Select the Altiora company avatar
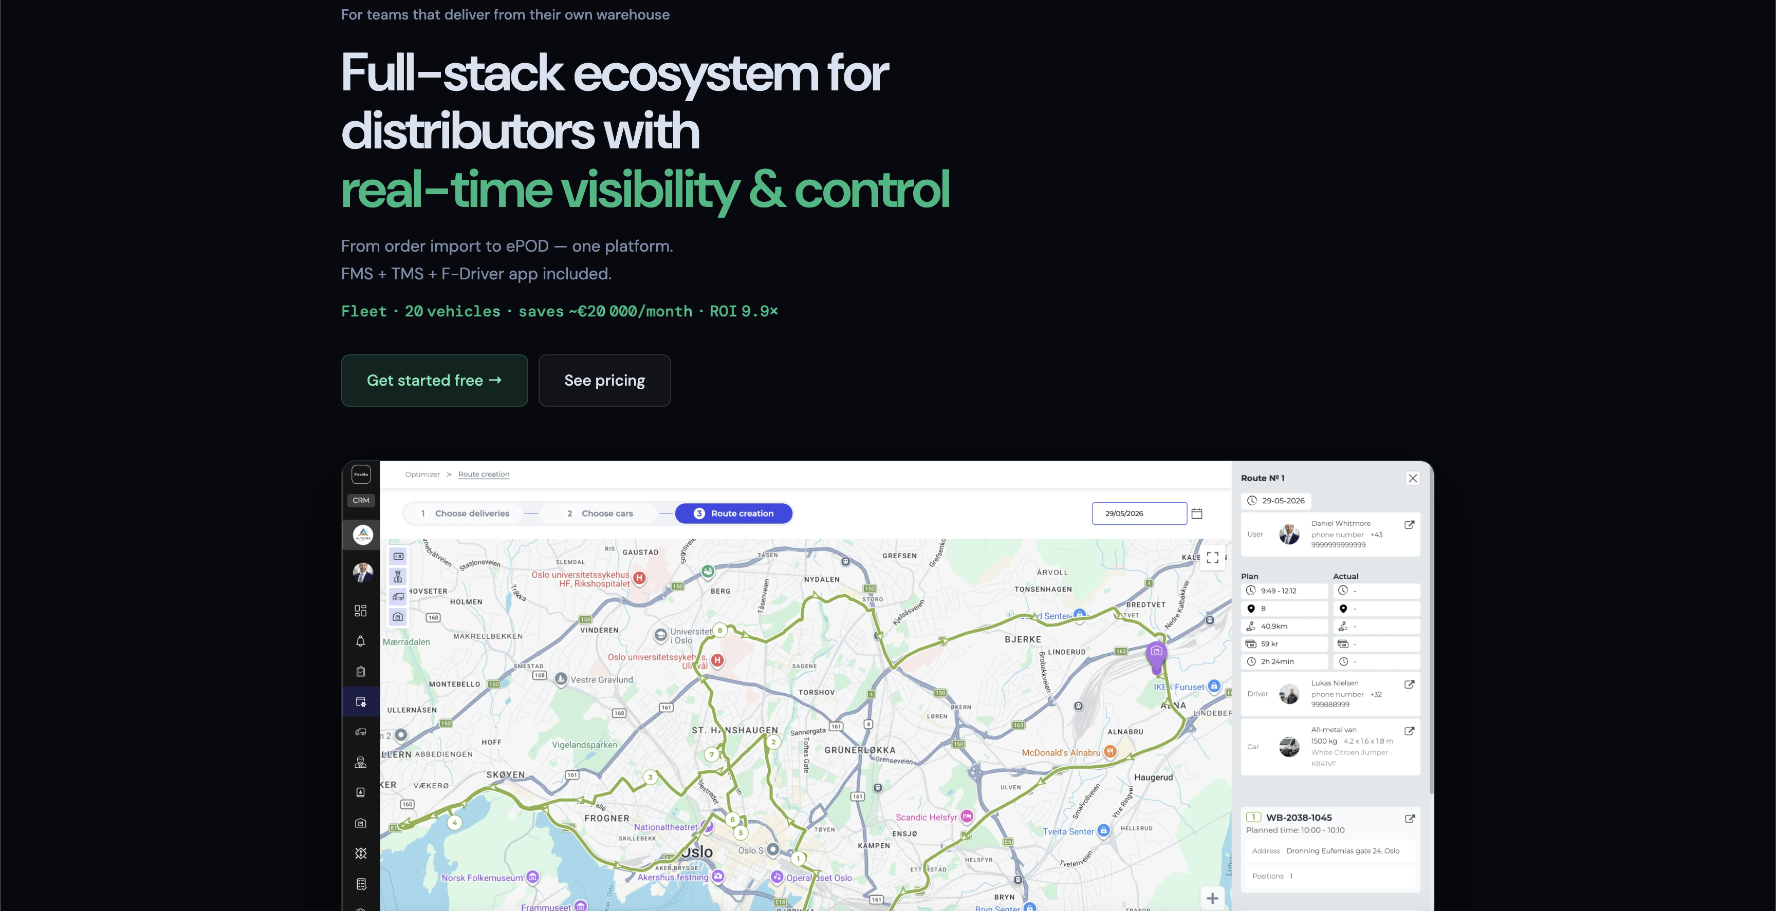Screen dimensions: 1776x911 tap(363, 535)
